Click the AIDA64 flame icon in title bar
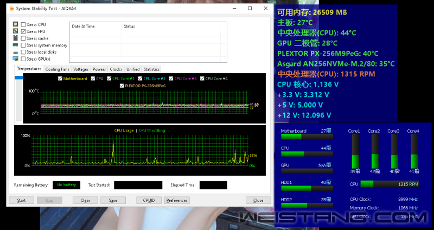This screenshot has height=230, width=434. 12,9
